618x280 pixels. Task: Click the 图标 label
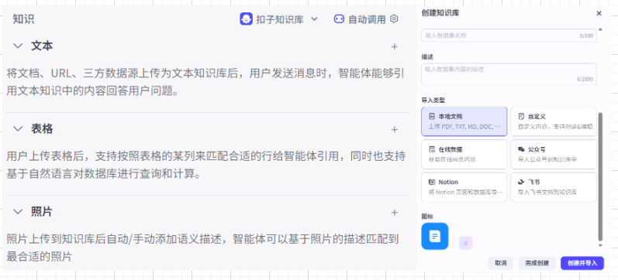point(427,217)
